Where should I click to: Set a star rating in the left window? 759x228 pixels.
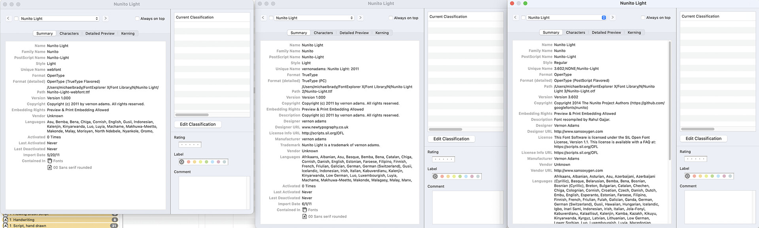[x=190, y=145]
